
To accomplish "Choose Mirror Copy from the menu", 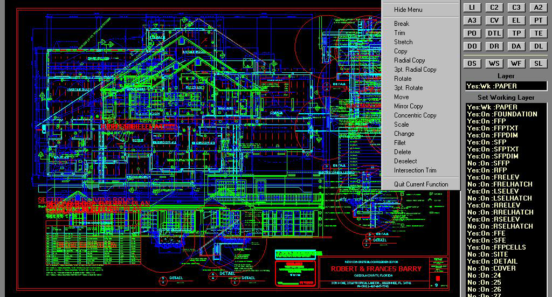I will tap(409, 106).
